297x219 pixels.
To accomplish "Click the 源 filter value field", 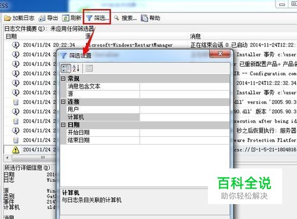I will [185, 94].
